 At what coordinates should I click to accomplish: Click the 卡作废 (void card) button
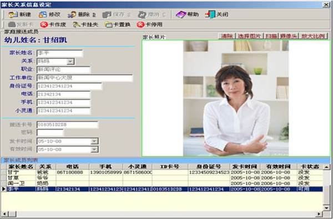point(53,24)
